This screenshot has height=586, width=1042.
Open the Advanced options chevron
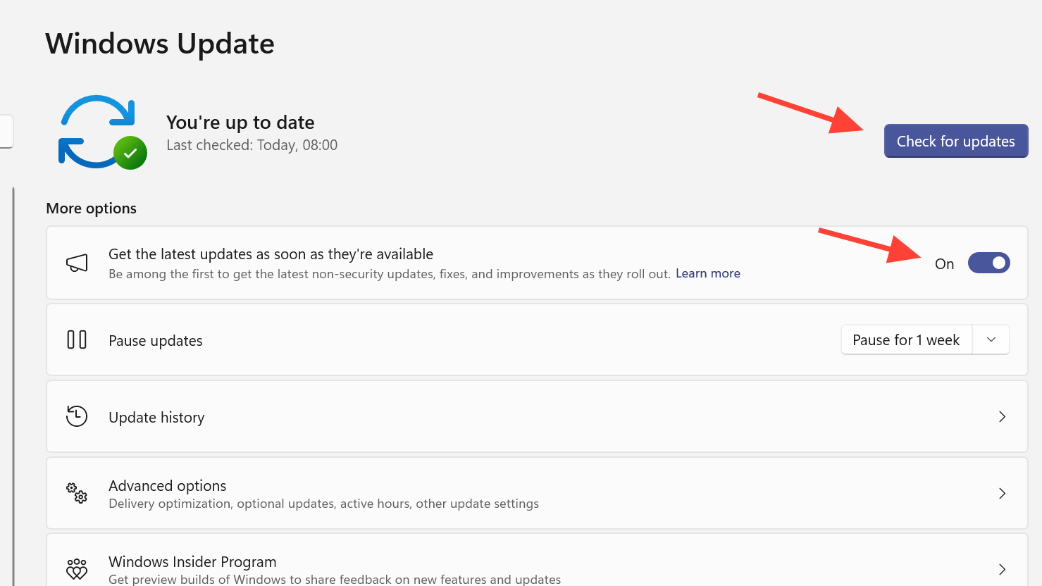[x=1002, y=493]
